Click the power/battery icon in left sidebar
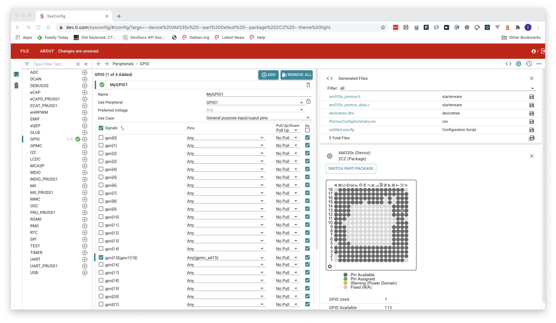The width and height of the screenshot is (556, 323). [x=16, y=85]
